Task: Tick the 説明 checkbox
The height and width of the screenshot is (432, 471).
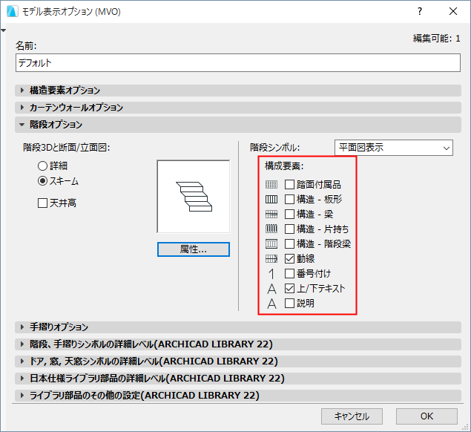Action: (289, 304)
